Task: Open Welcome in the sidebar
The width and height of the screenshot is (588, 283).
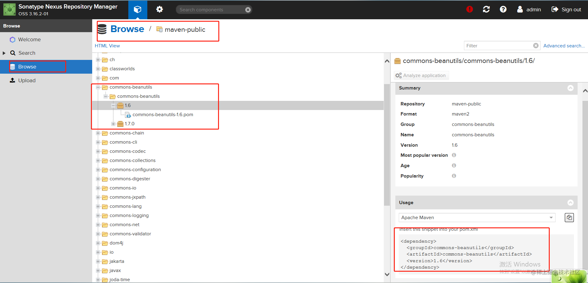Action: tap(29, 39)
